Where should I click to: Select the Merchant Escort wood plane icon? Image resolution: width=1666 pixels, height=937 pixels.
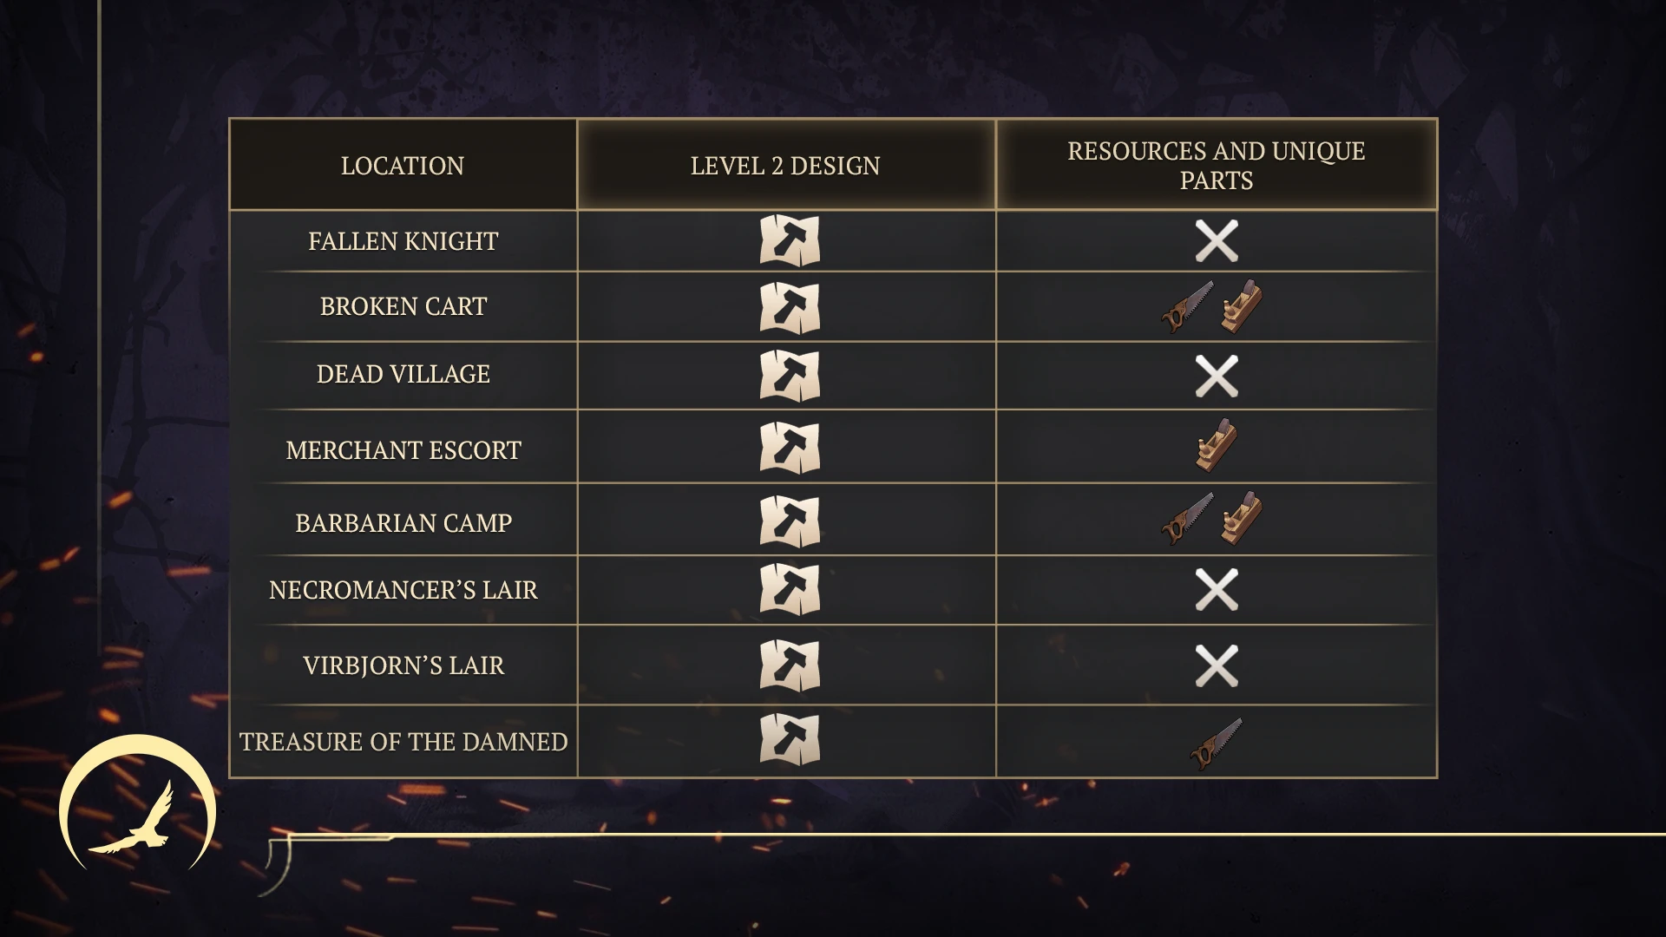click(1217, 446)
